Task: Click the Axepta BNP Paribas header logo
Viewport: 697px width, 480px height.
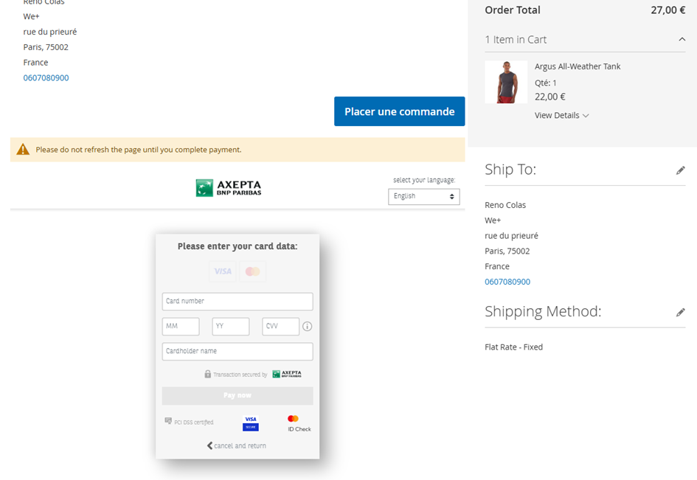Action: [229, 188]
